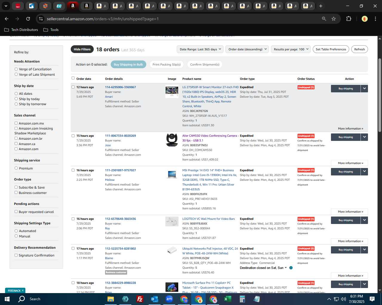
Task: Open the MSI Prestige laptop thumbnail image
Action: point(172,175)
